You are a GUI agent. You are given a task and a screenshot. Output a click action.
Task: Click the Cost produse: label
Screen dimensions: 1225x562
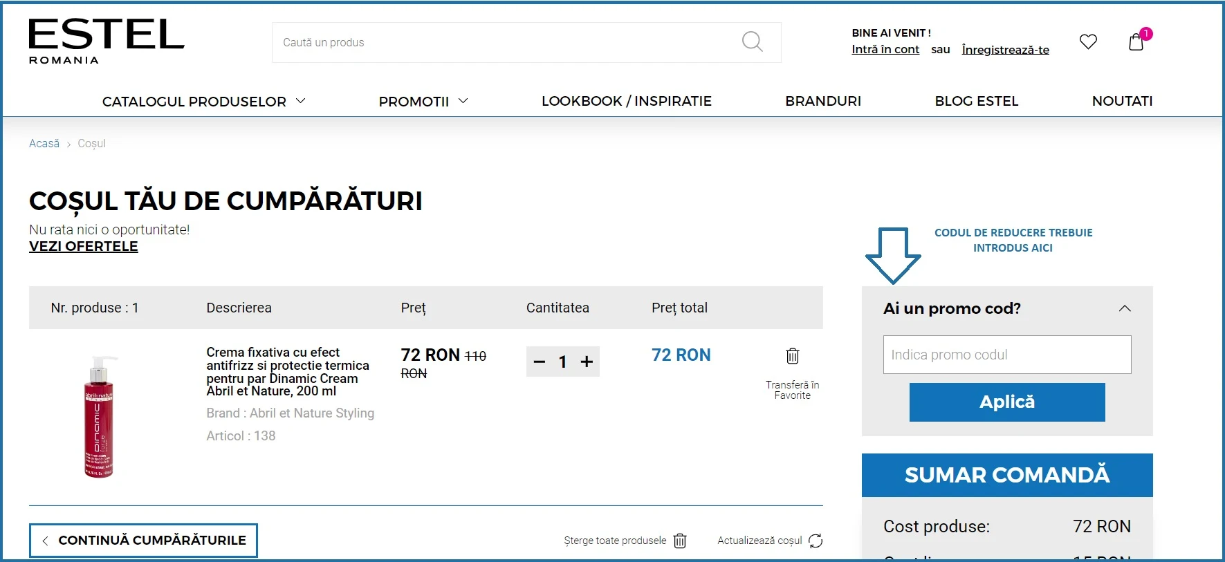point(937,527)
